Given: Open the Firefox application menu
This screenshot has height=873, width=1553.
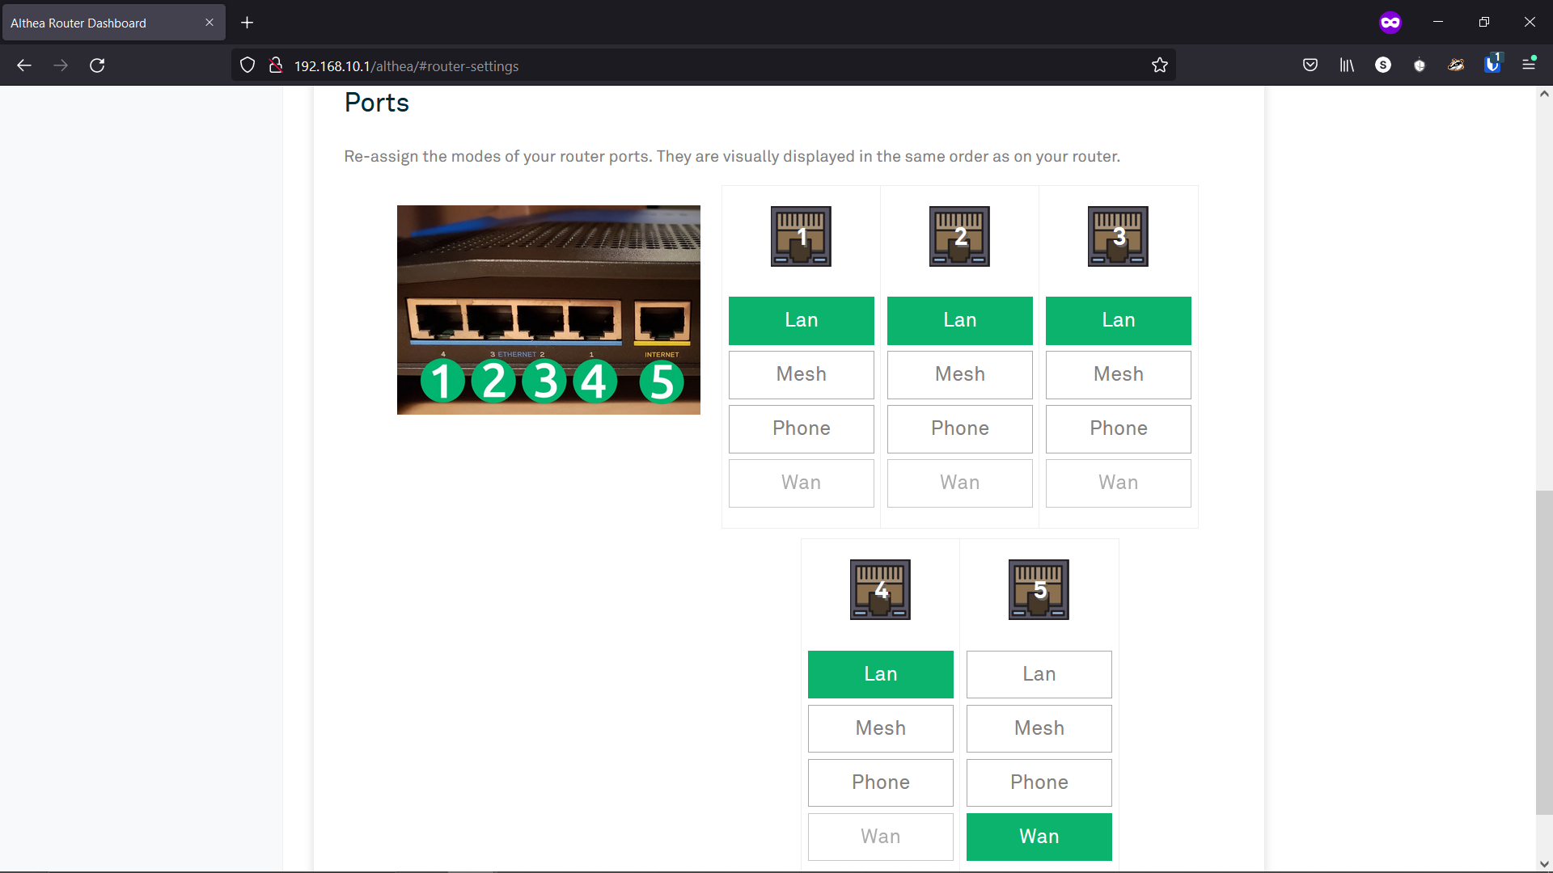Looking at the screenshot, I should tap(1529, 64).
